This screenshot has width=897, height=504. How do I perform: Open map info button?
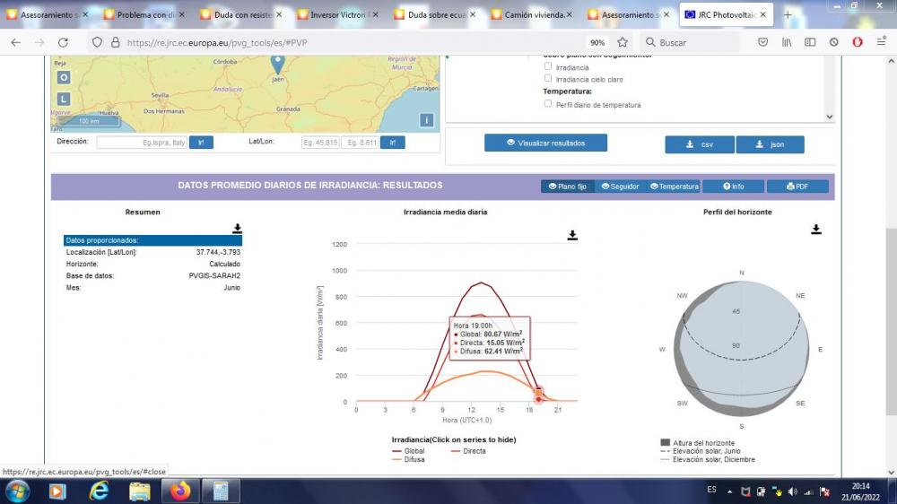pos(426,120)
